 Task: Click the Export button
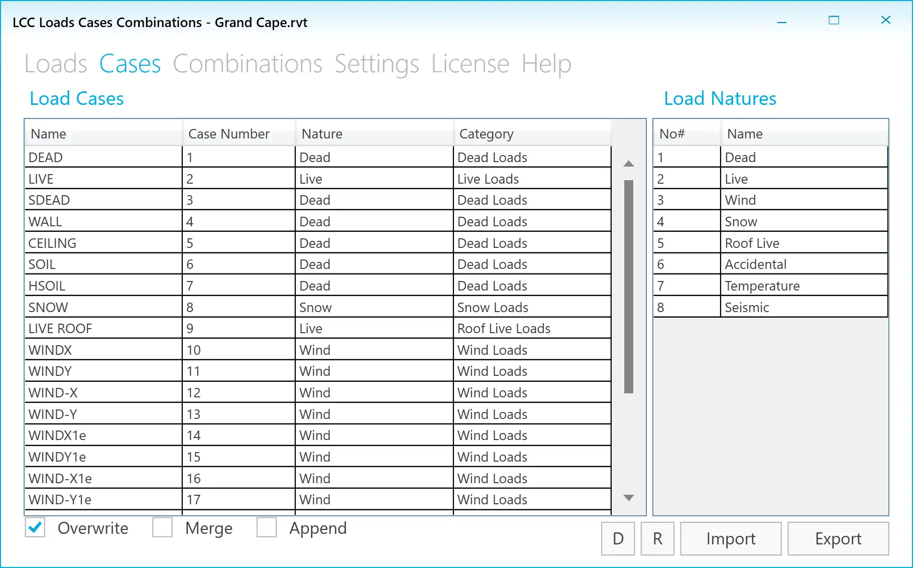coord(838,538)
